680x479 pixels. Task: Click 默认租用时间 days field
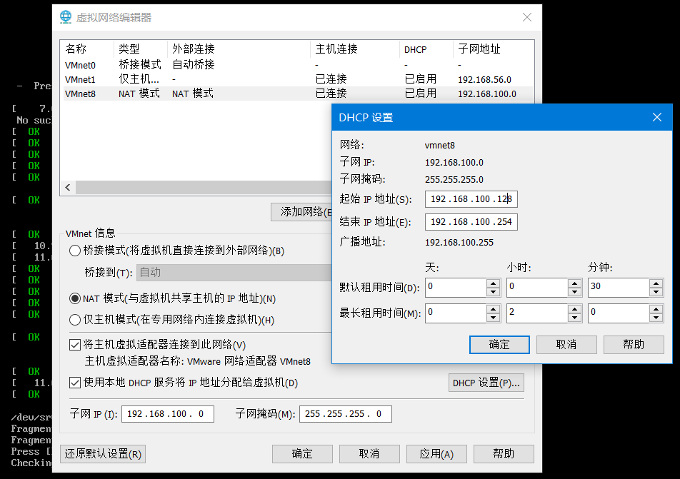tap(456, 288)
